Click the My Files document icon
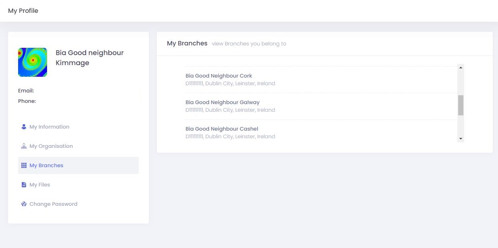The image size is (498, 248). pos(24,185)
